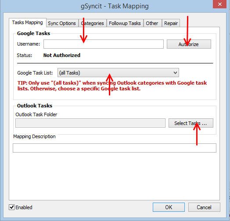
Task: Click the 'Not Authorized' status text
Action: 62,55
